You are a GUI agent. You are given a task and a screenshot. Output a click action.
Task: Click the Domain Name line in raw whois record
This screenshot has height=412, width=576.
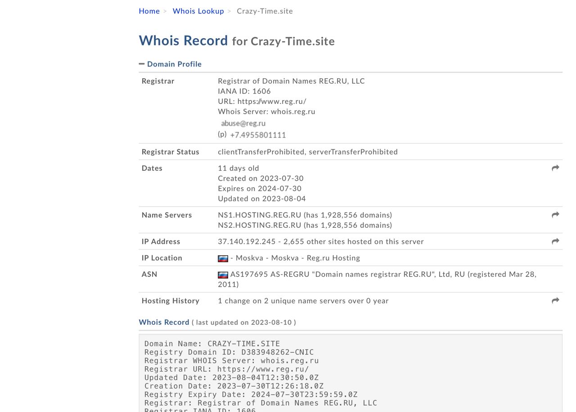pos(212,344)
